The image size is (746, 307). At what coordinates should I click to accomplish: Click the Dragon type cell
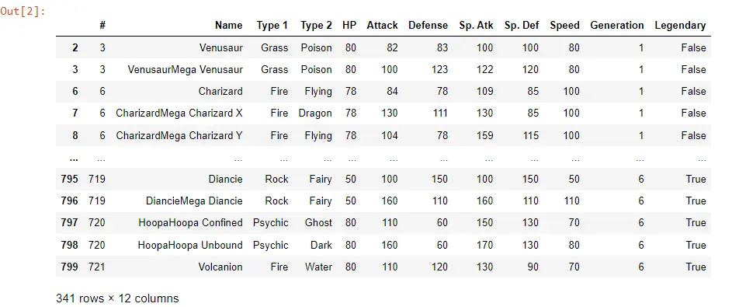pos(315,113)
